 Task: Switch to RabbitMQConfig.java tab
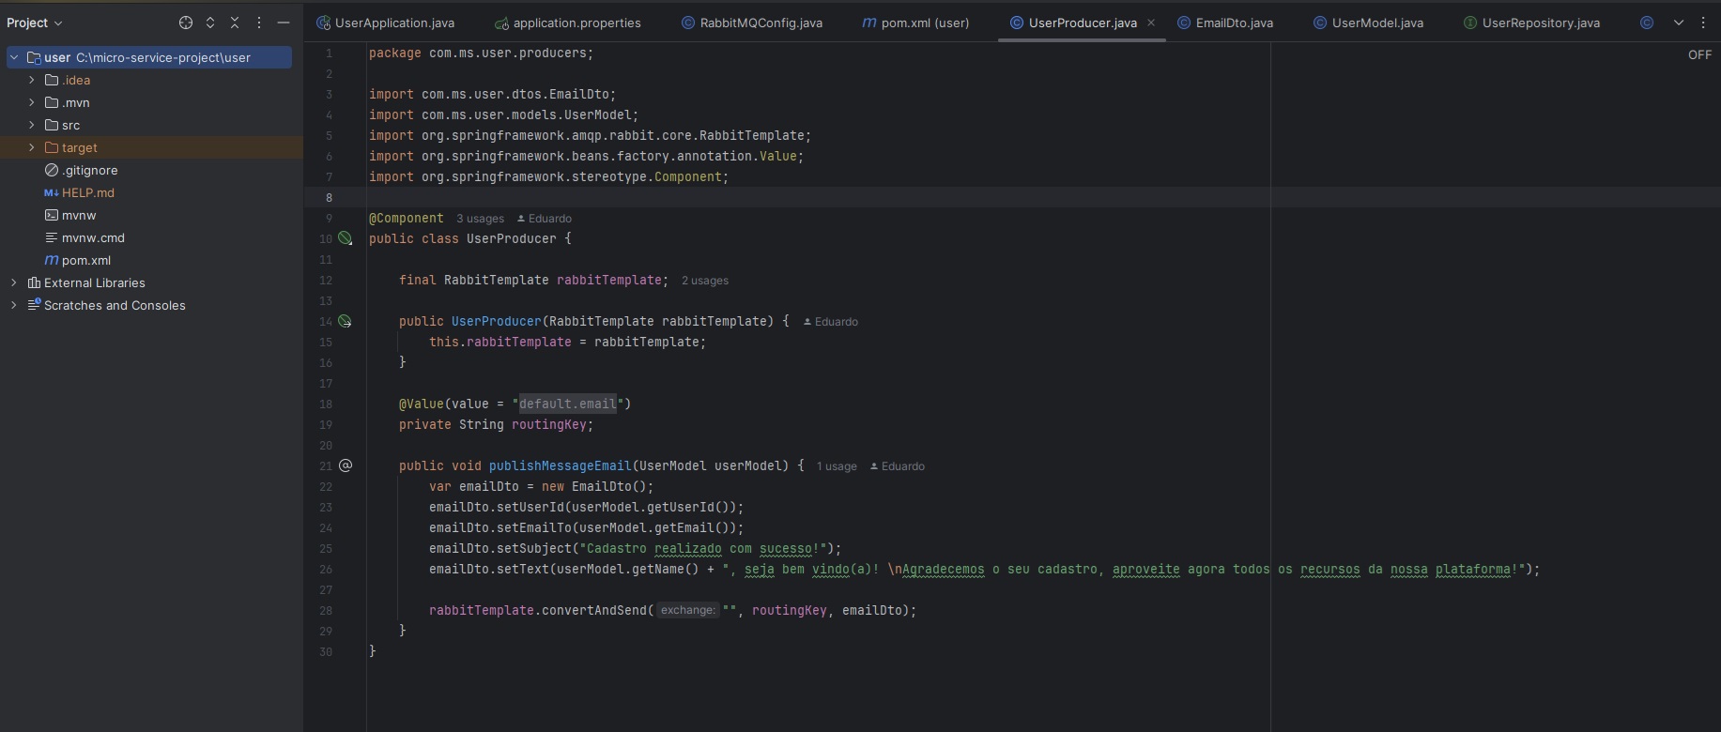coord(760,23)
